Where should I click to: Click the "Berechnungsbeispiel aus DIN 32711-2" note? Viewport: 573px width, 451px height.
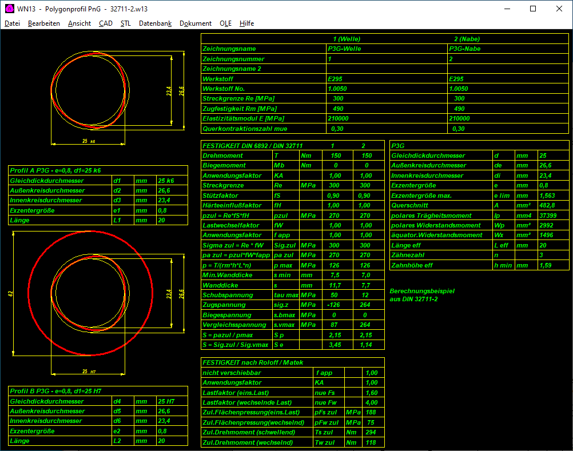pyautogui.click(x=422, y=295)
